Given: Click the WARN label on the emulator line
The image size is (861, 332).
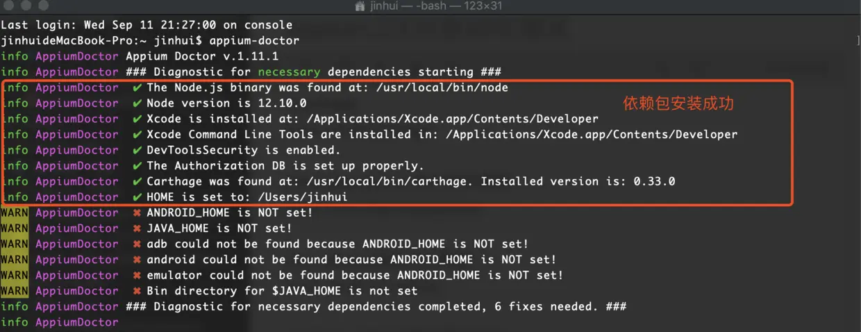Looking at the screenshot, I should pyautogui.click(x=15, y=275).
